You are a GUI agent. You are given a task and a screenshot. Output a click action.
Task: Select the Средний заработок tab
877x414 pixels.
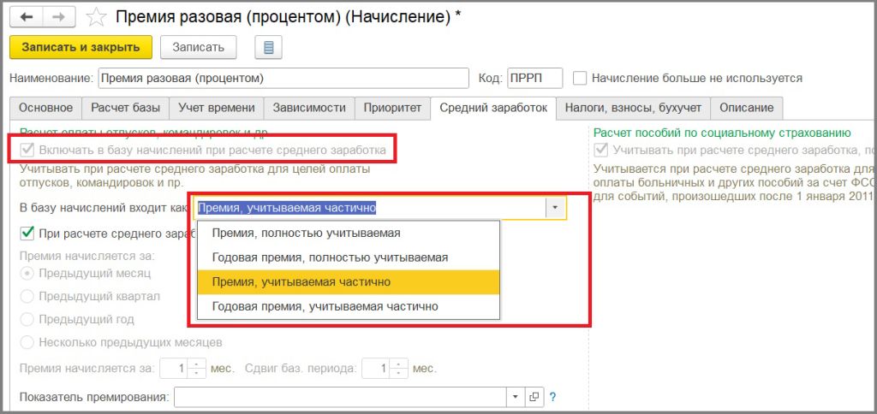click(493, 108)
